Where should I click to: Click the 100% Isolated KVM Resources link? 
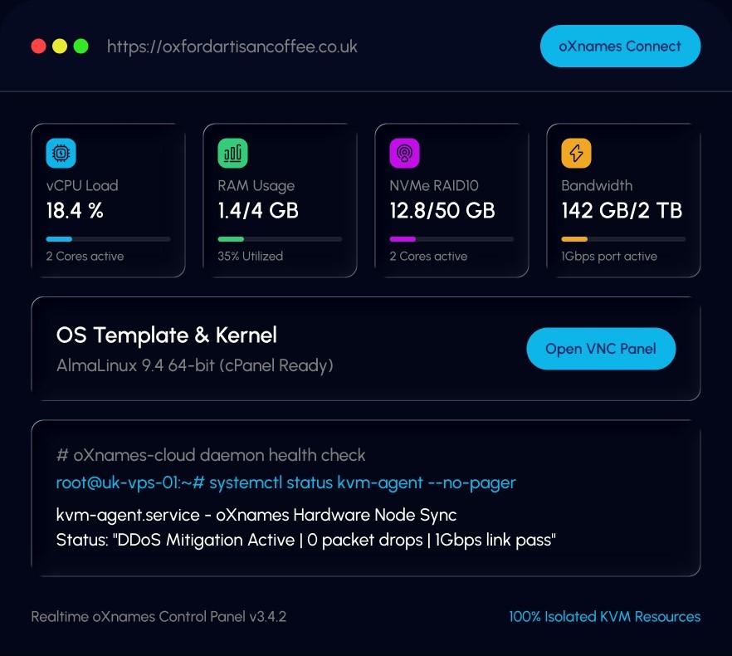(x=604, y=617)
